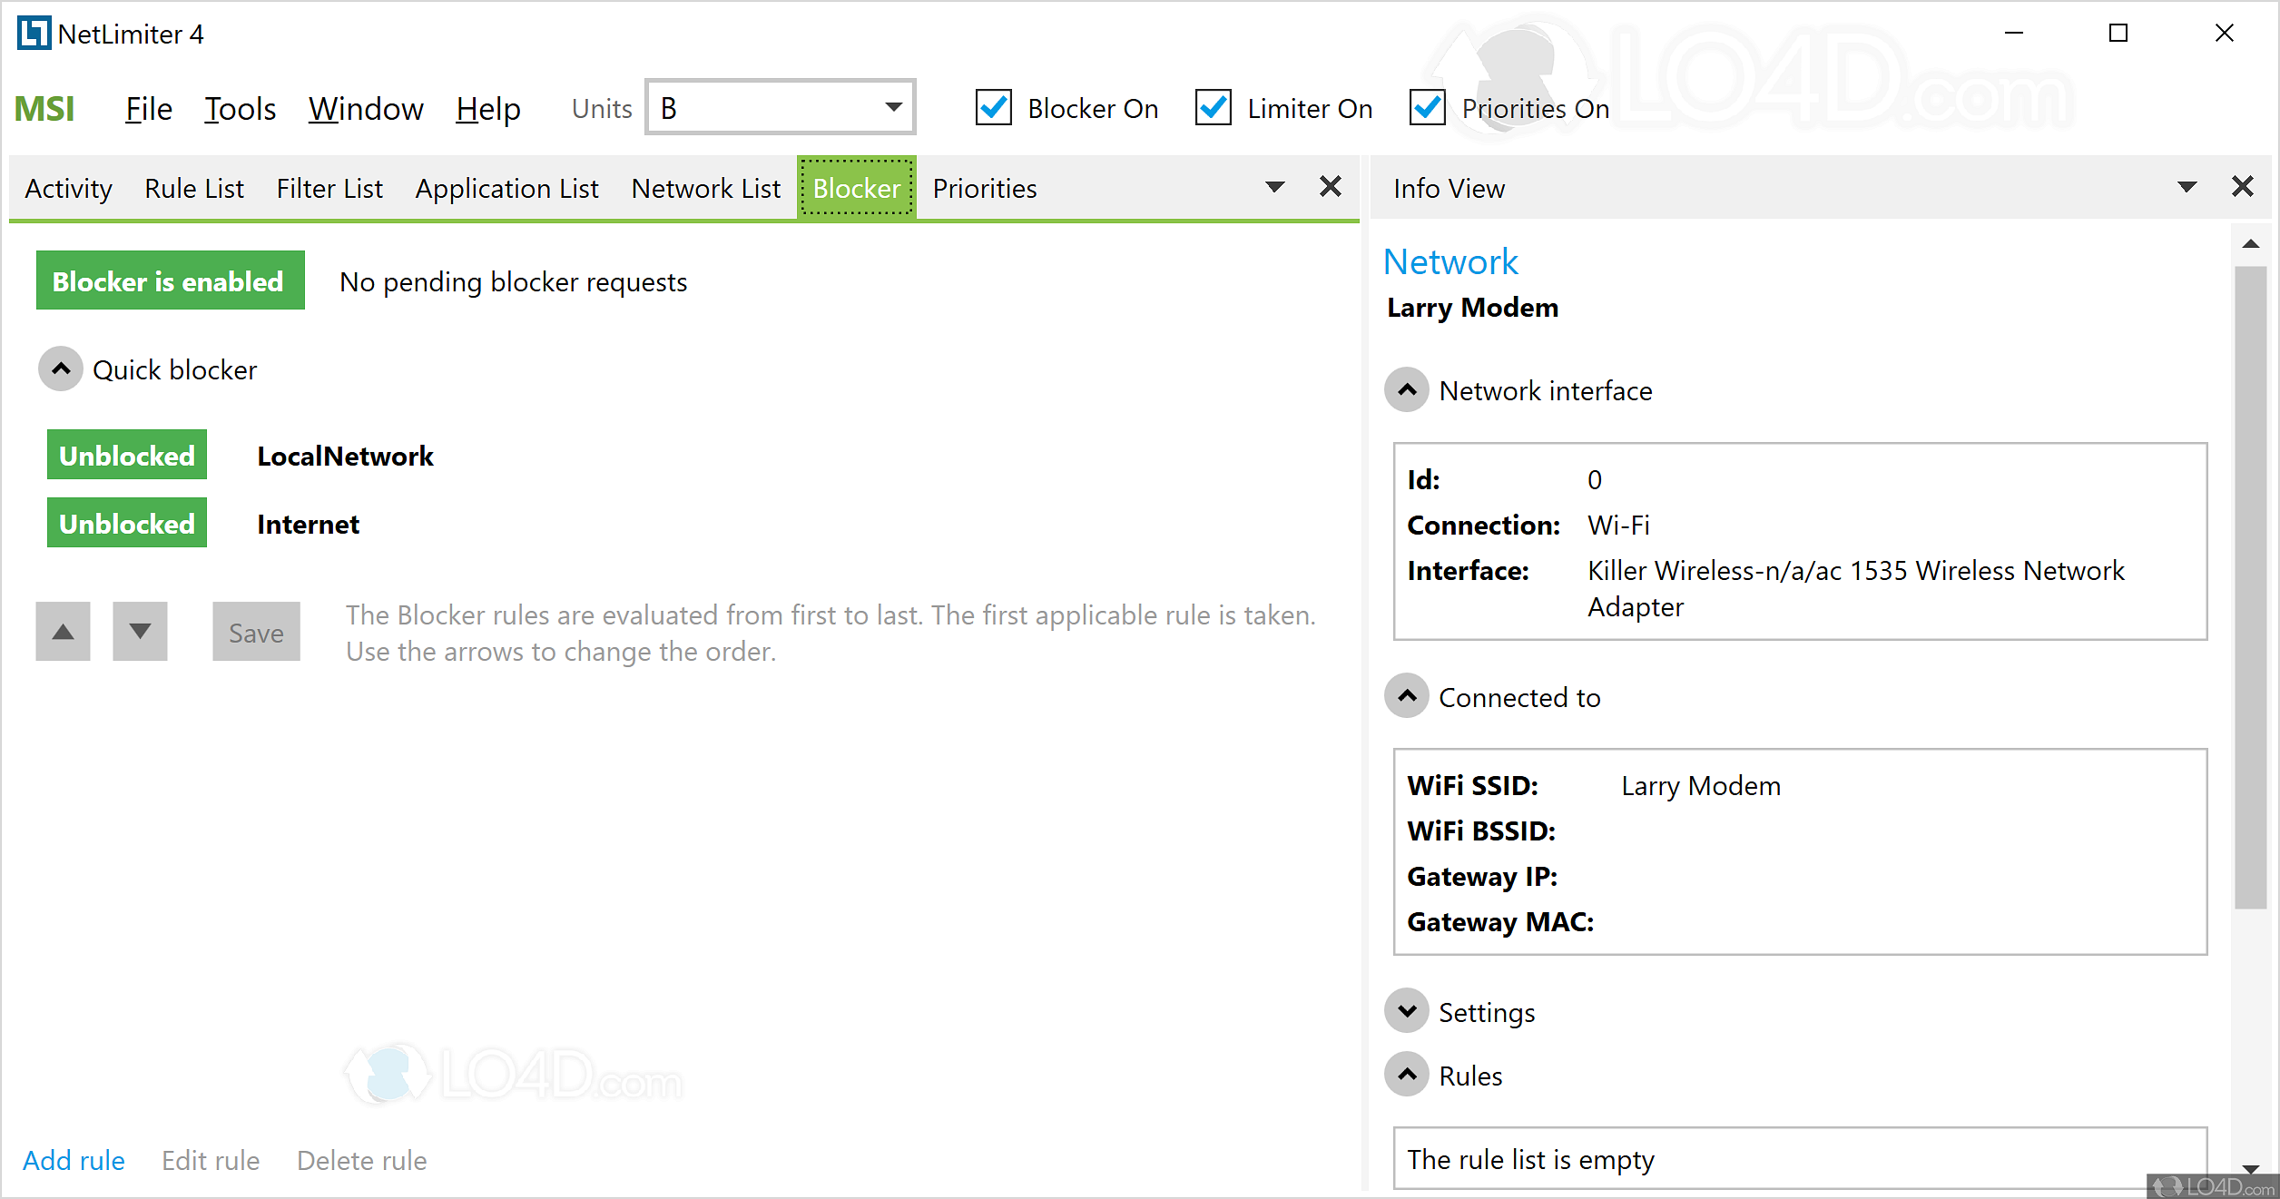Toggle the Blocker On checkbox

tap(994, 108)
